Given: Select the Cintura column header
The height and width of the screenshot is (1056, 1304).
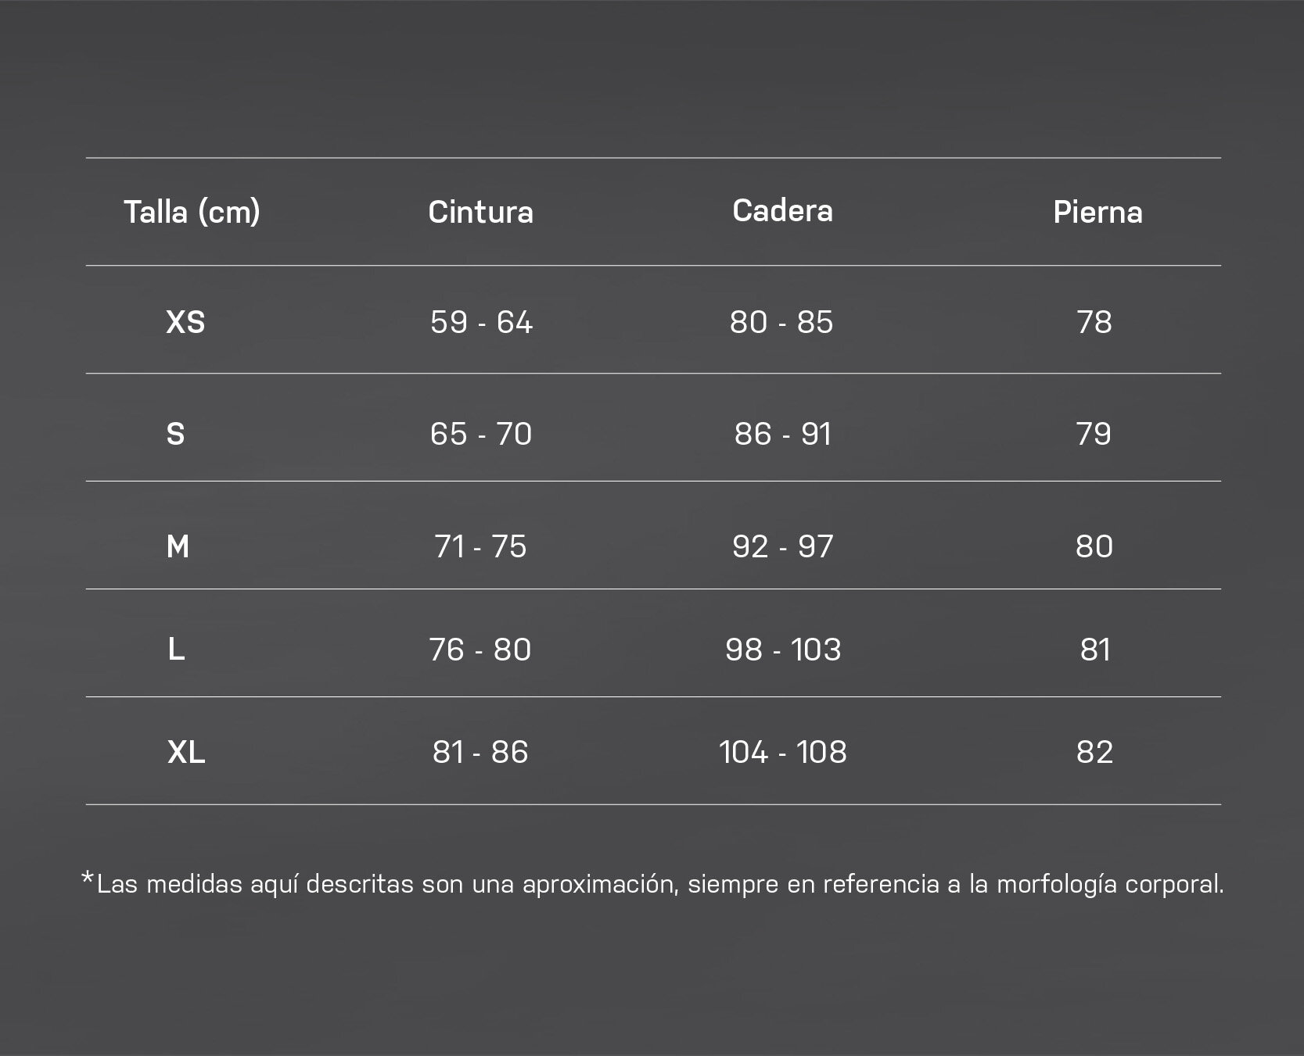Looking at the screenshot, I should 480,212.
